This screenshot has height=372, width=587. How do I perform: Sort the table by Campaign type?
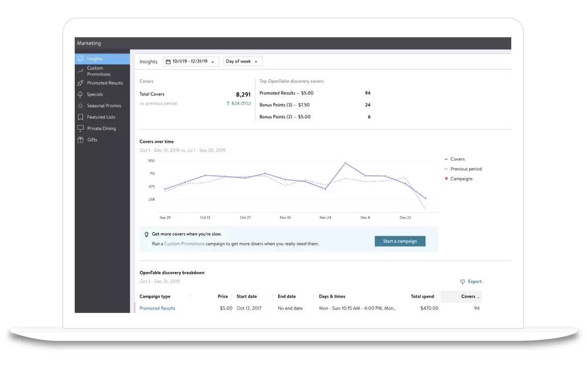155,296
